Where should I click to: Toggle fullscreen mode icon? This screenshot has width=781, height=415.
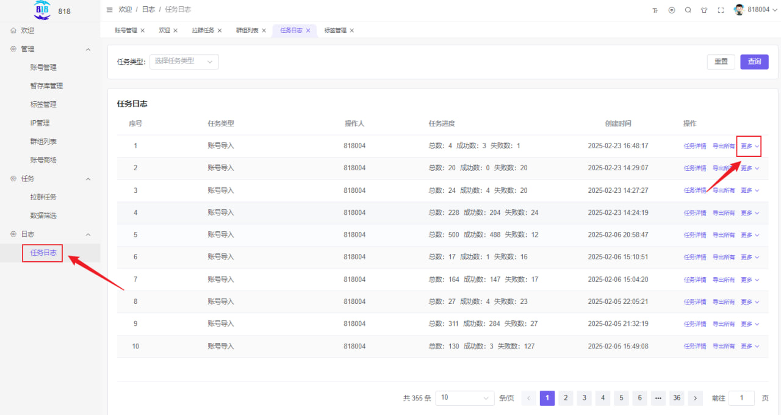coord(721,10)
